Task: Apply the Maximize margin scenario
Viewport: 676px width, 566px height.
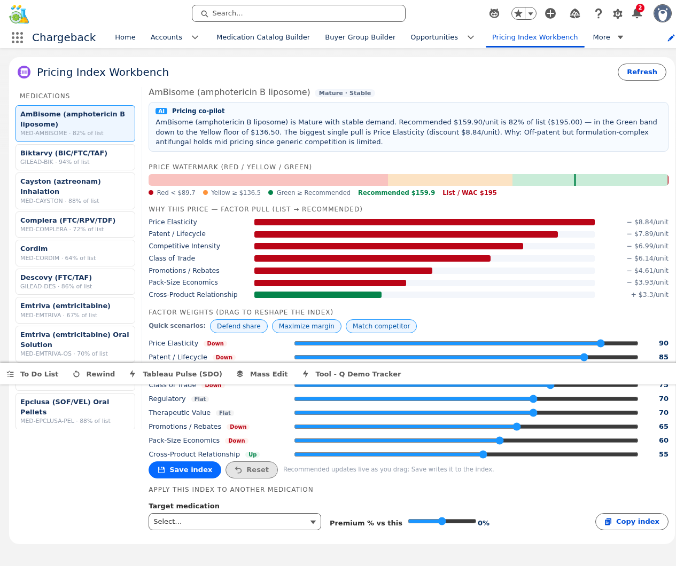Action: (x=306, y=326)
